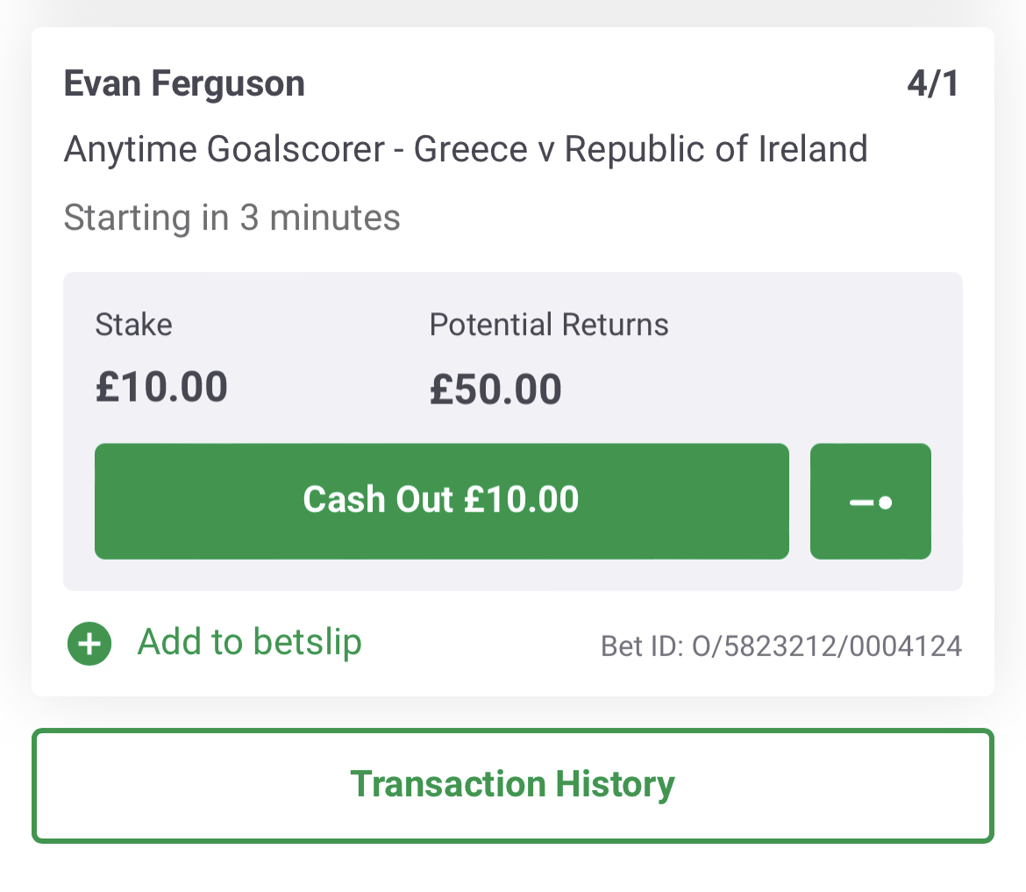Click the Greece v Republic of Ireland fixture

pos(641,148)
